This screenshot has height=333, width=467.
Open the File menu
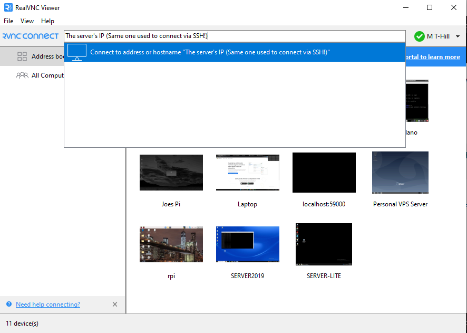click(x=8, y=21)
